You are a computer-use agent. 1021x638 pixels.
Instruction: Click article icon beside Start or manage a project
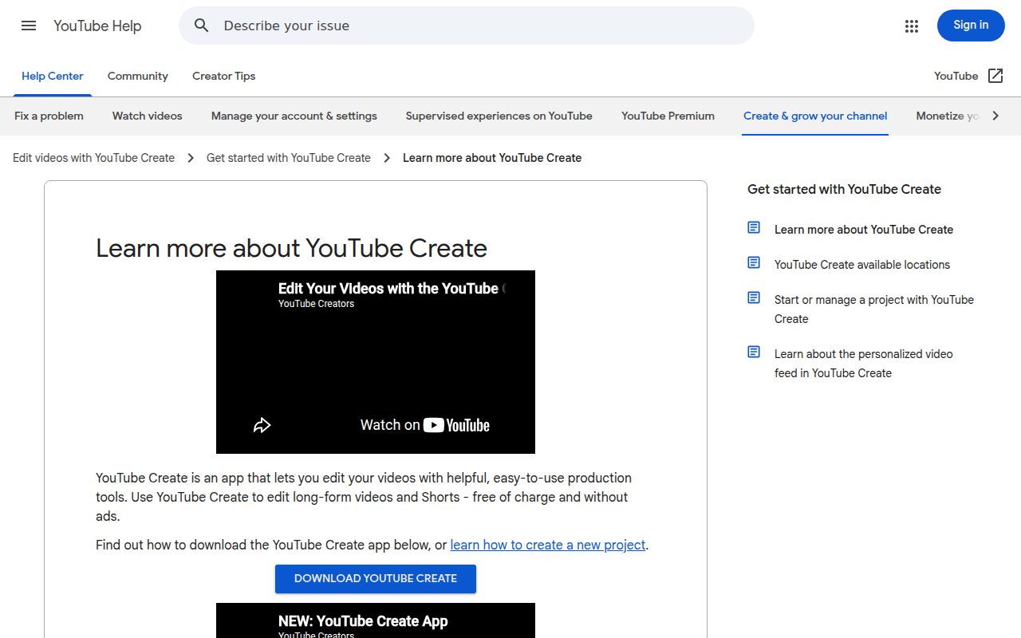coord(754,298)
